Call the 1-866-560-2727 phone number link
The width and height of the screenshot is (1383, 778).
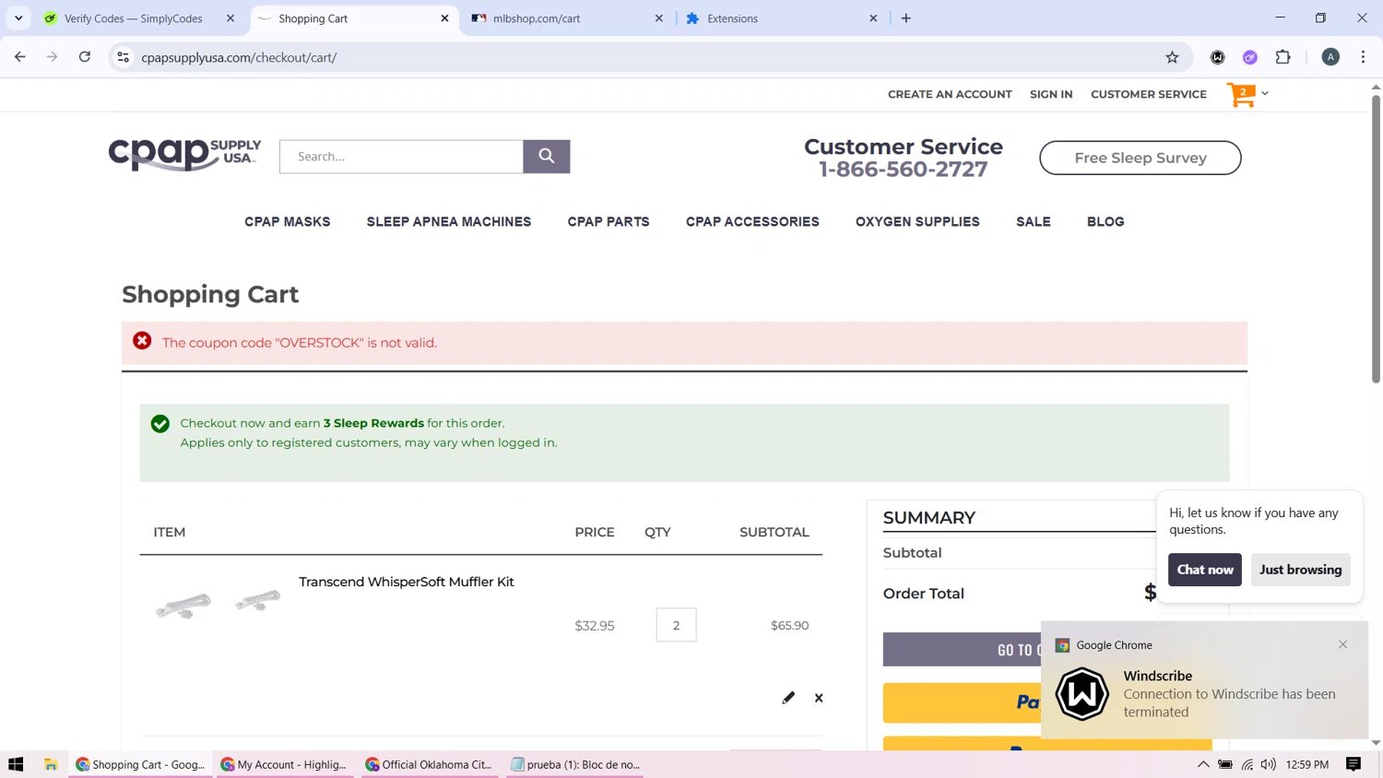click(904, 170)
